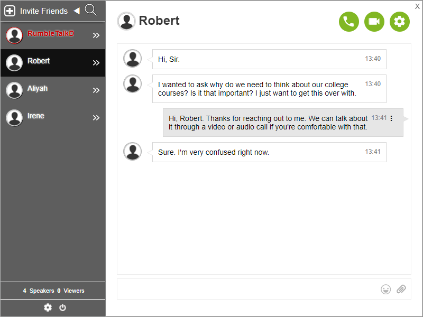Click the message input field
423x317 pixels.
(x=246, y=289)
